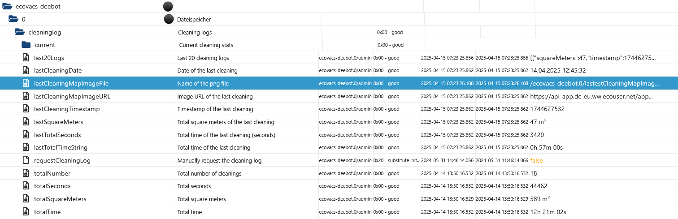The image size is (678, 219).
Task: Click the state icon of lastTotalSeconds
Action: point(26,135)
